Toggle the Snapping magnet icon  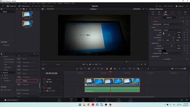pyautogui.click(x=107, y=69)
